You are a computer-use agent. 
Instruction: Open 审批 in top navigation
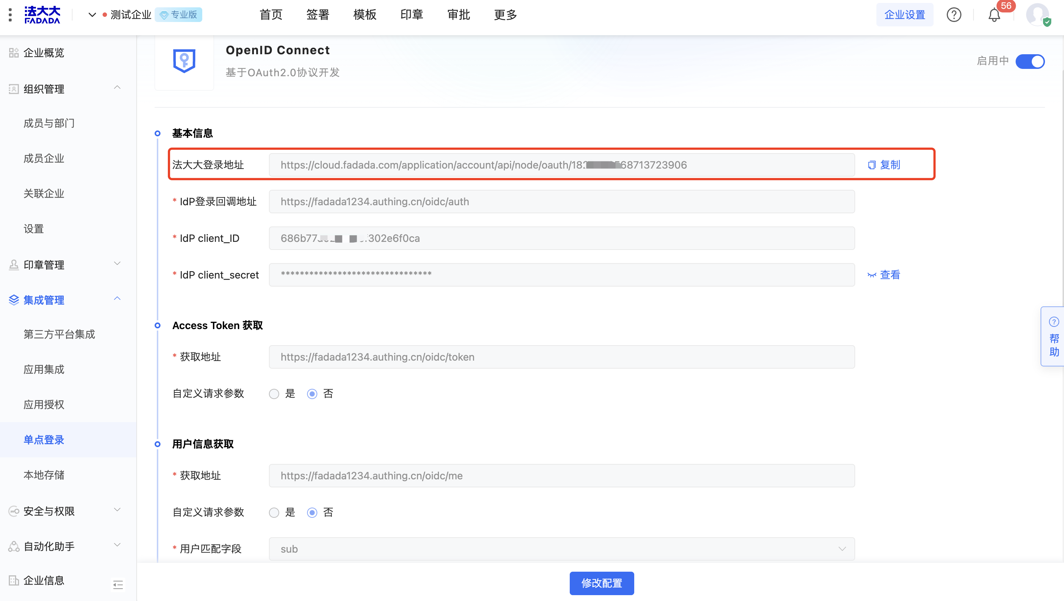click(458, 15)
